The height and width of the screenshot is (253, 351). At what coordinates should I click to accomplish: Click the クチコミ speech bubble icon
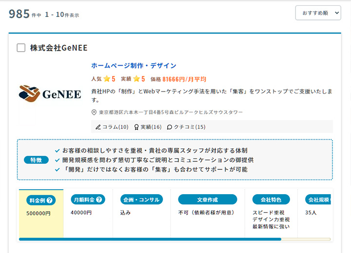[x=170, y=127]
